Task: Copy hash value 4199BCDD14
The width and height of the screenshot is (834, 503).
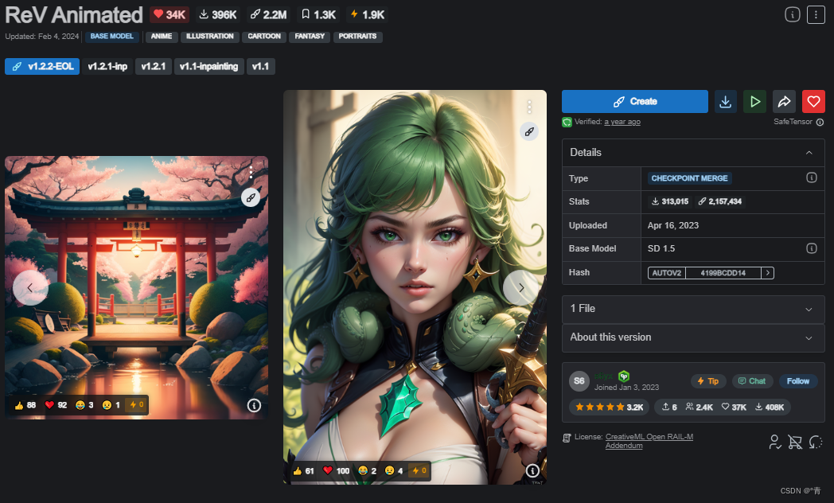Action: [x=723, y=273]
